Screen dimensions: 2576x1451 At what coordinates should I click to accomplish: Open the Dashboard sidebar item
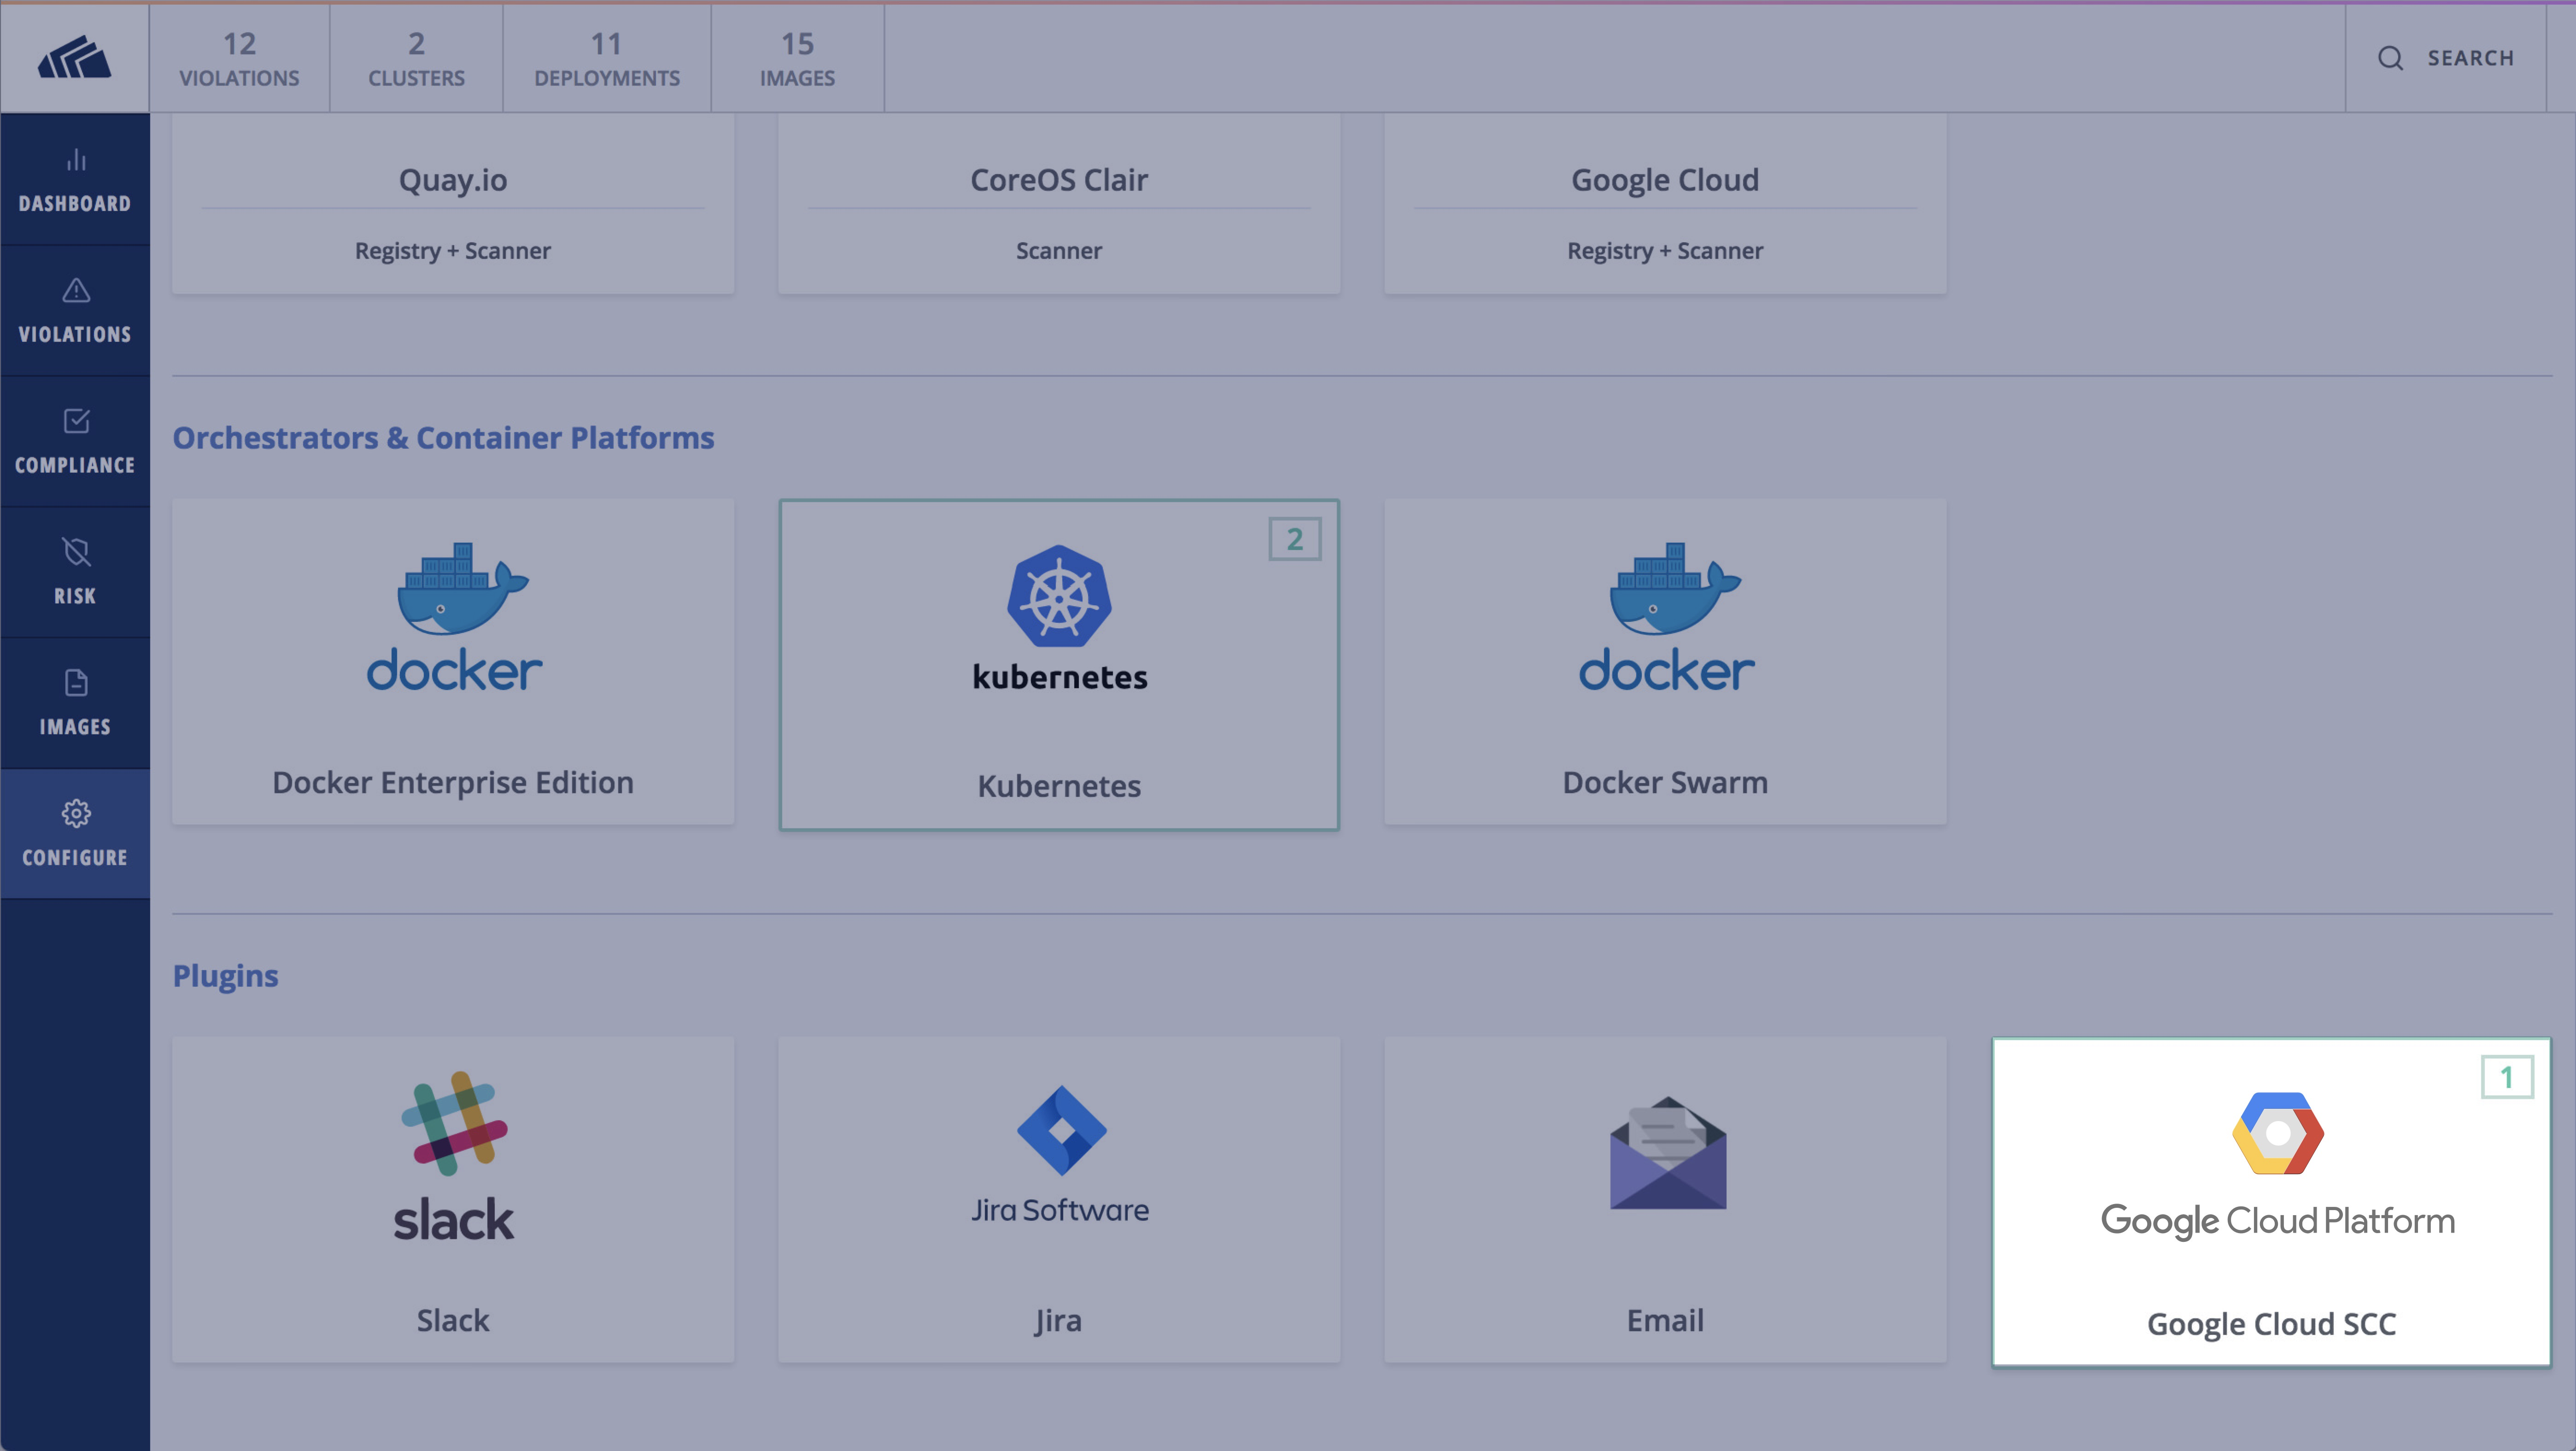[75, 180]
